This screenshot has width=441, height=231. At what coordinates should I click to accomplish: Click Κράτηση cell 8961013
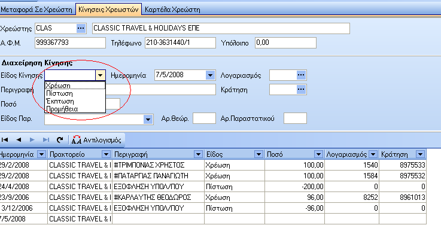403,197
